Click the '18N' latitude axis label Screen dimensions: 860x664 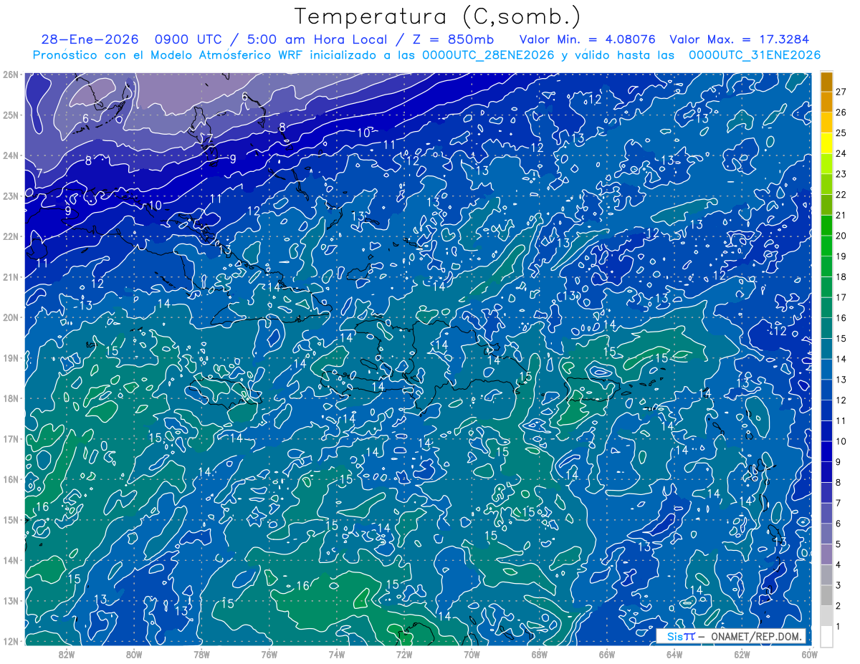point(11,398)
